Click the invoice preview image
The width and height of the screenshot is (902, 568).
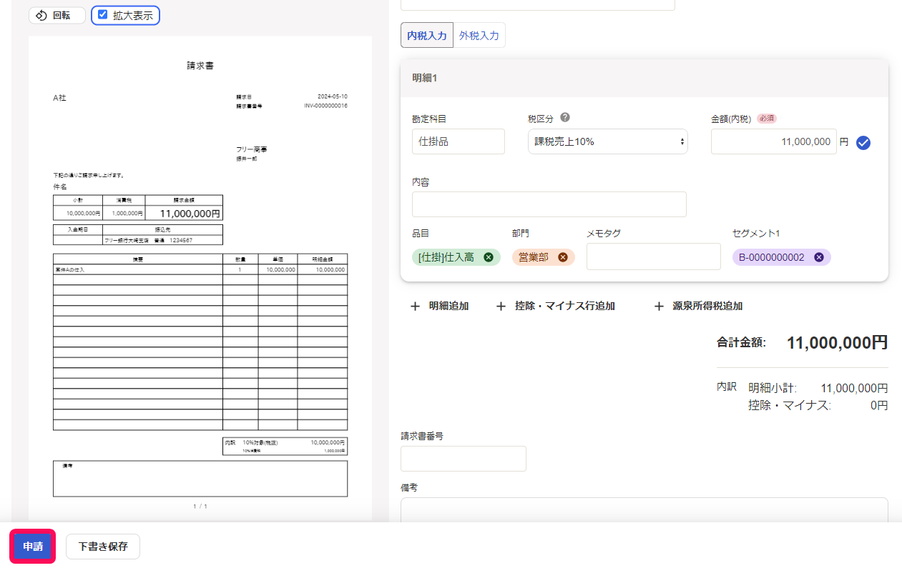pyautogui.click(x=200, y=279)
